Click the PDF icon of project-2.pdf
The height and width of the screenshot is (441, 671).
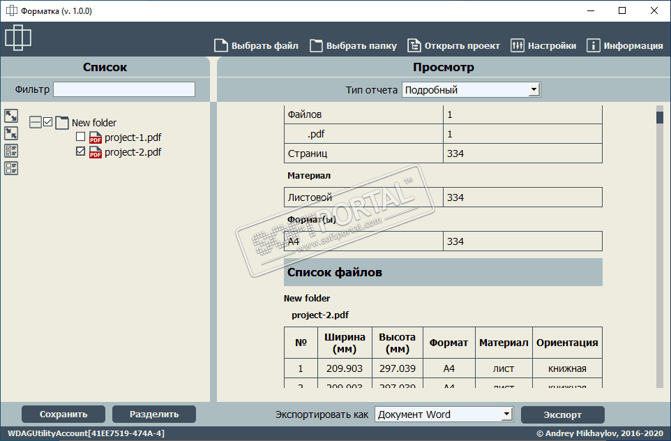pos(95,152)
